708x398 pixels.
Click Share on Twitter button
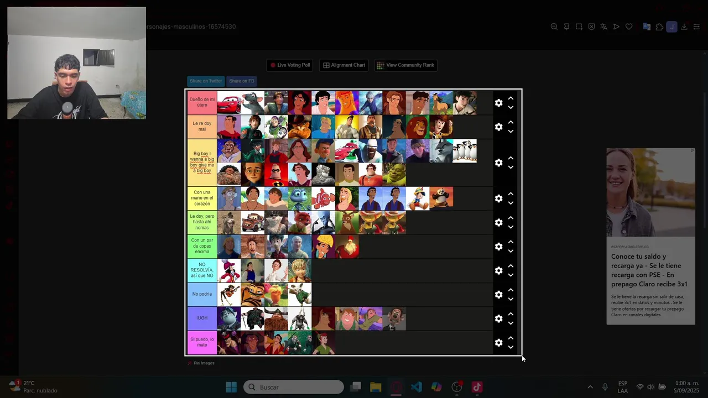click(x=206, y=81)
